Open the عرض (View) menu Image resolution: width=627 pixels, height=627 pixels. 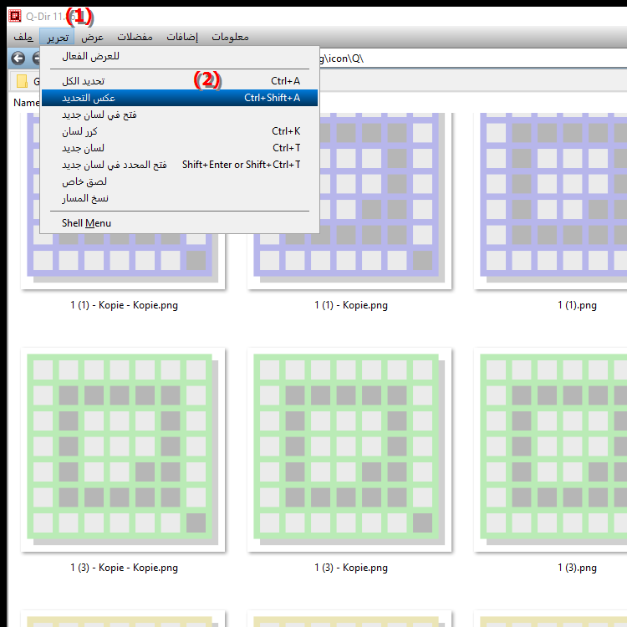(92, 37)
